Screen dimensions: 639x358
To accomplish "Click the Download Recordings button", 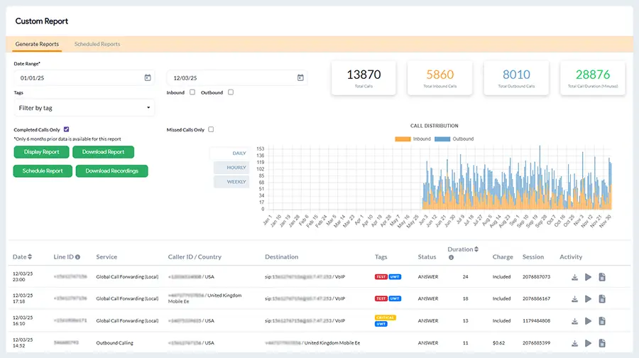I will click(111, 171).
